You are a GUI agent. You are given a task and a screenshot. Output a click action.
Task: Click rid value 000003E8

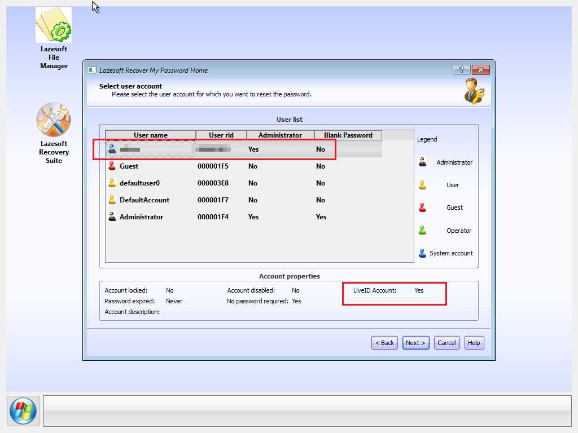[x=213, y=183]
